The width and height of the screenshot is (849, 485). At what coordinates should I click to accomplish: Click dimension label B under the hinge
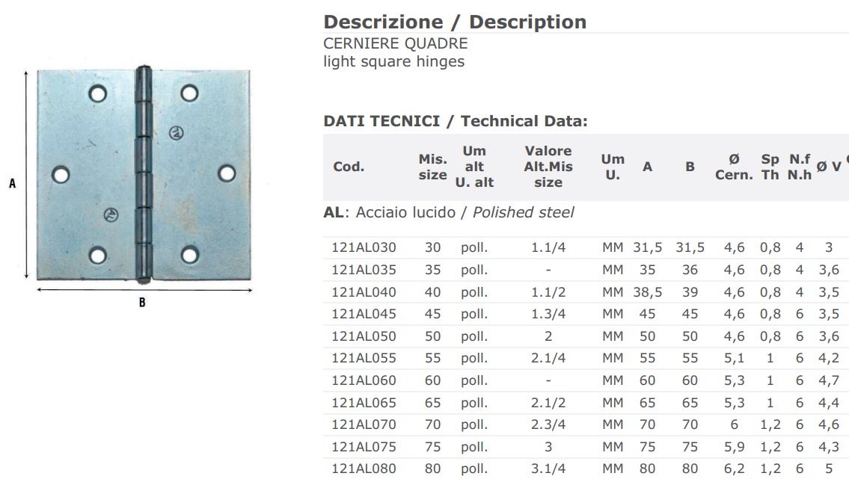[142, 302]
